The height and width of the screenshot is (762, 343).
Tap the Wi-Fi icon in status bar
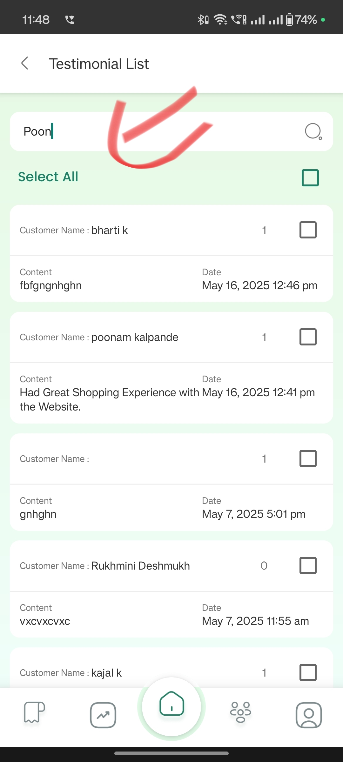coord(220,20)
